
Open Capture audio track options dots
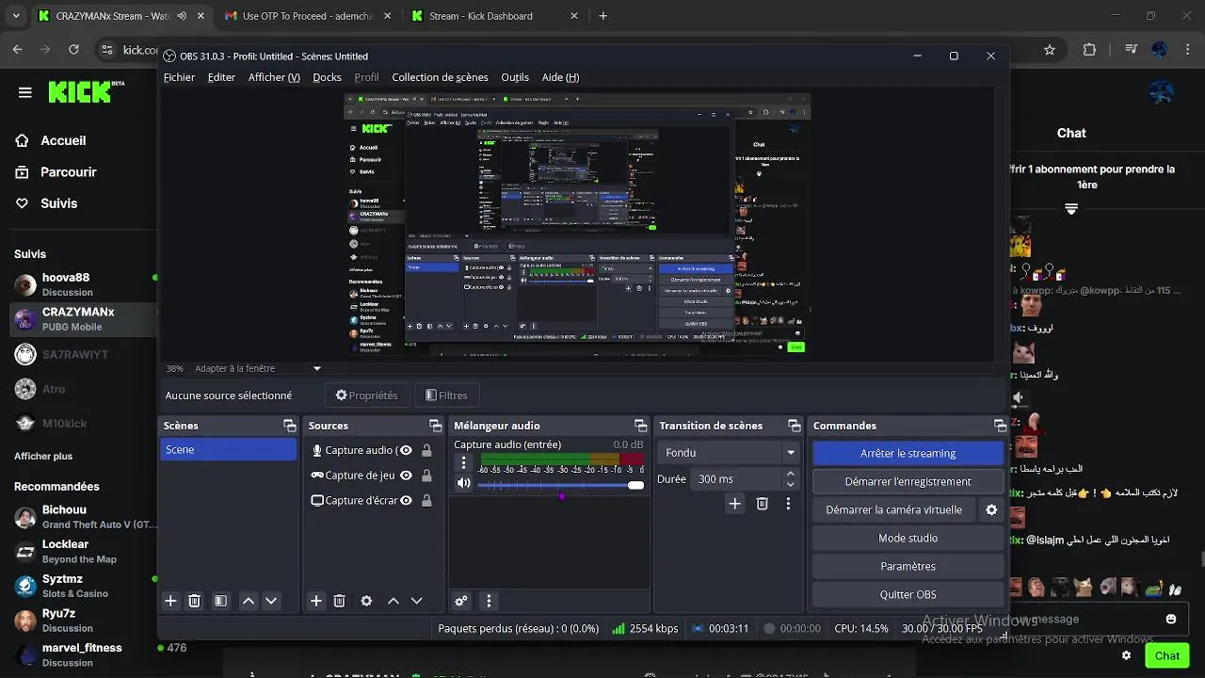(463, 462)
